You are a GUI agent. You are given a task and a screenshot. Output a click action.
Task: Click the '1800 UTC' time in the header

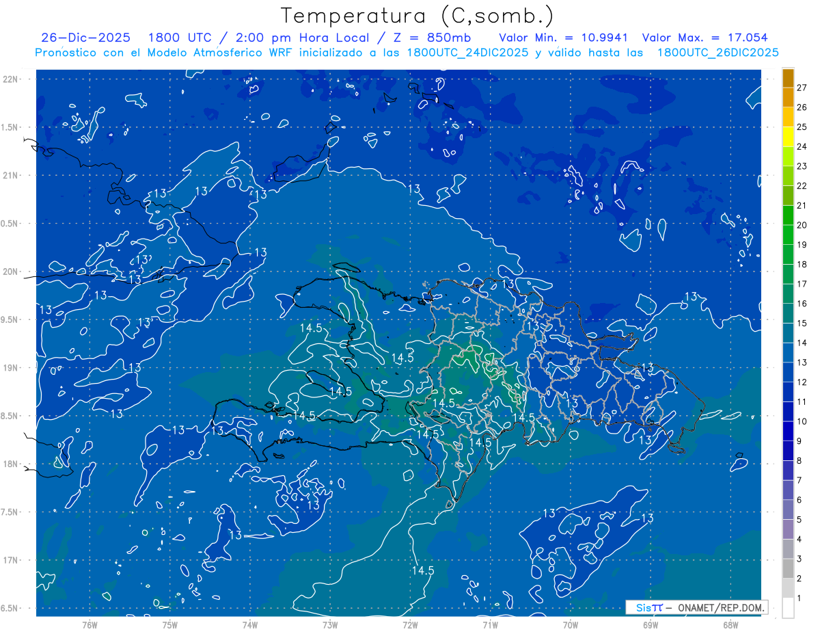[179, 38]
